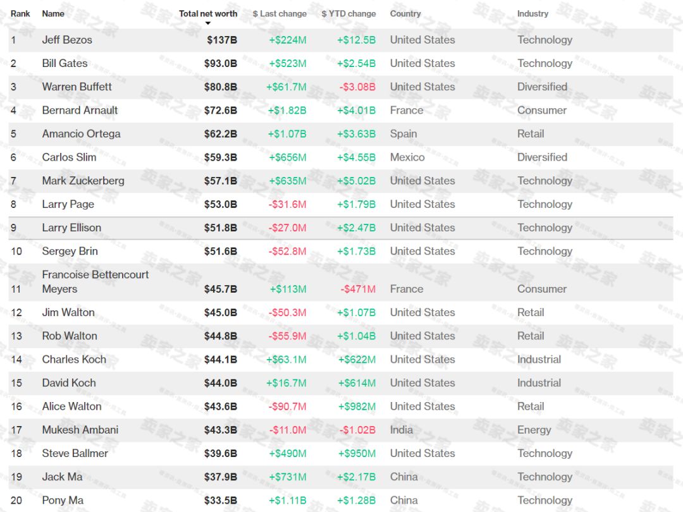
Task: Click the Name column header
Action: point(53,13)
